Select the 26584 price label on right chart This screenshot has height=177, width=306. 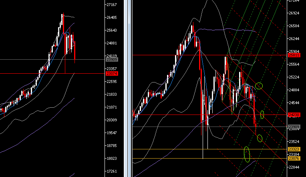pos(294,26)
